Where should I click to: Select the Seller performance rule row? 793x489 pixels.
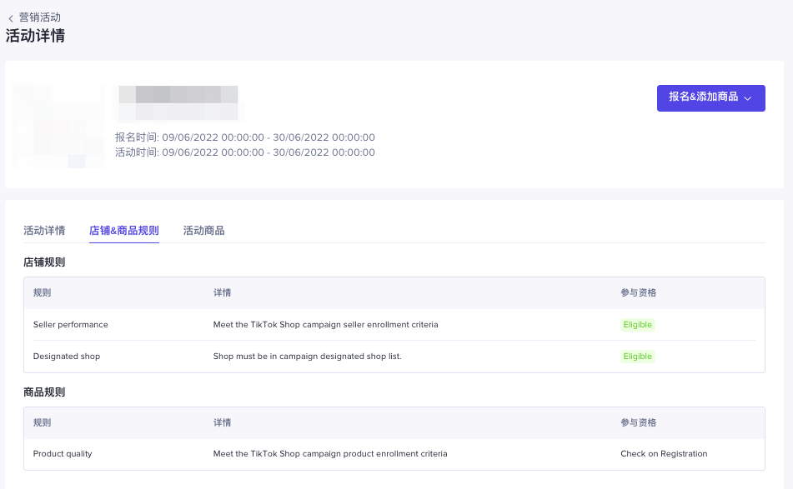71,325
